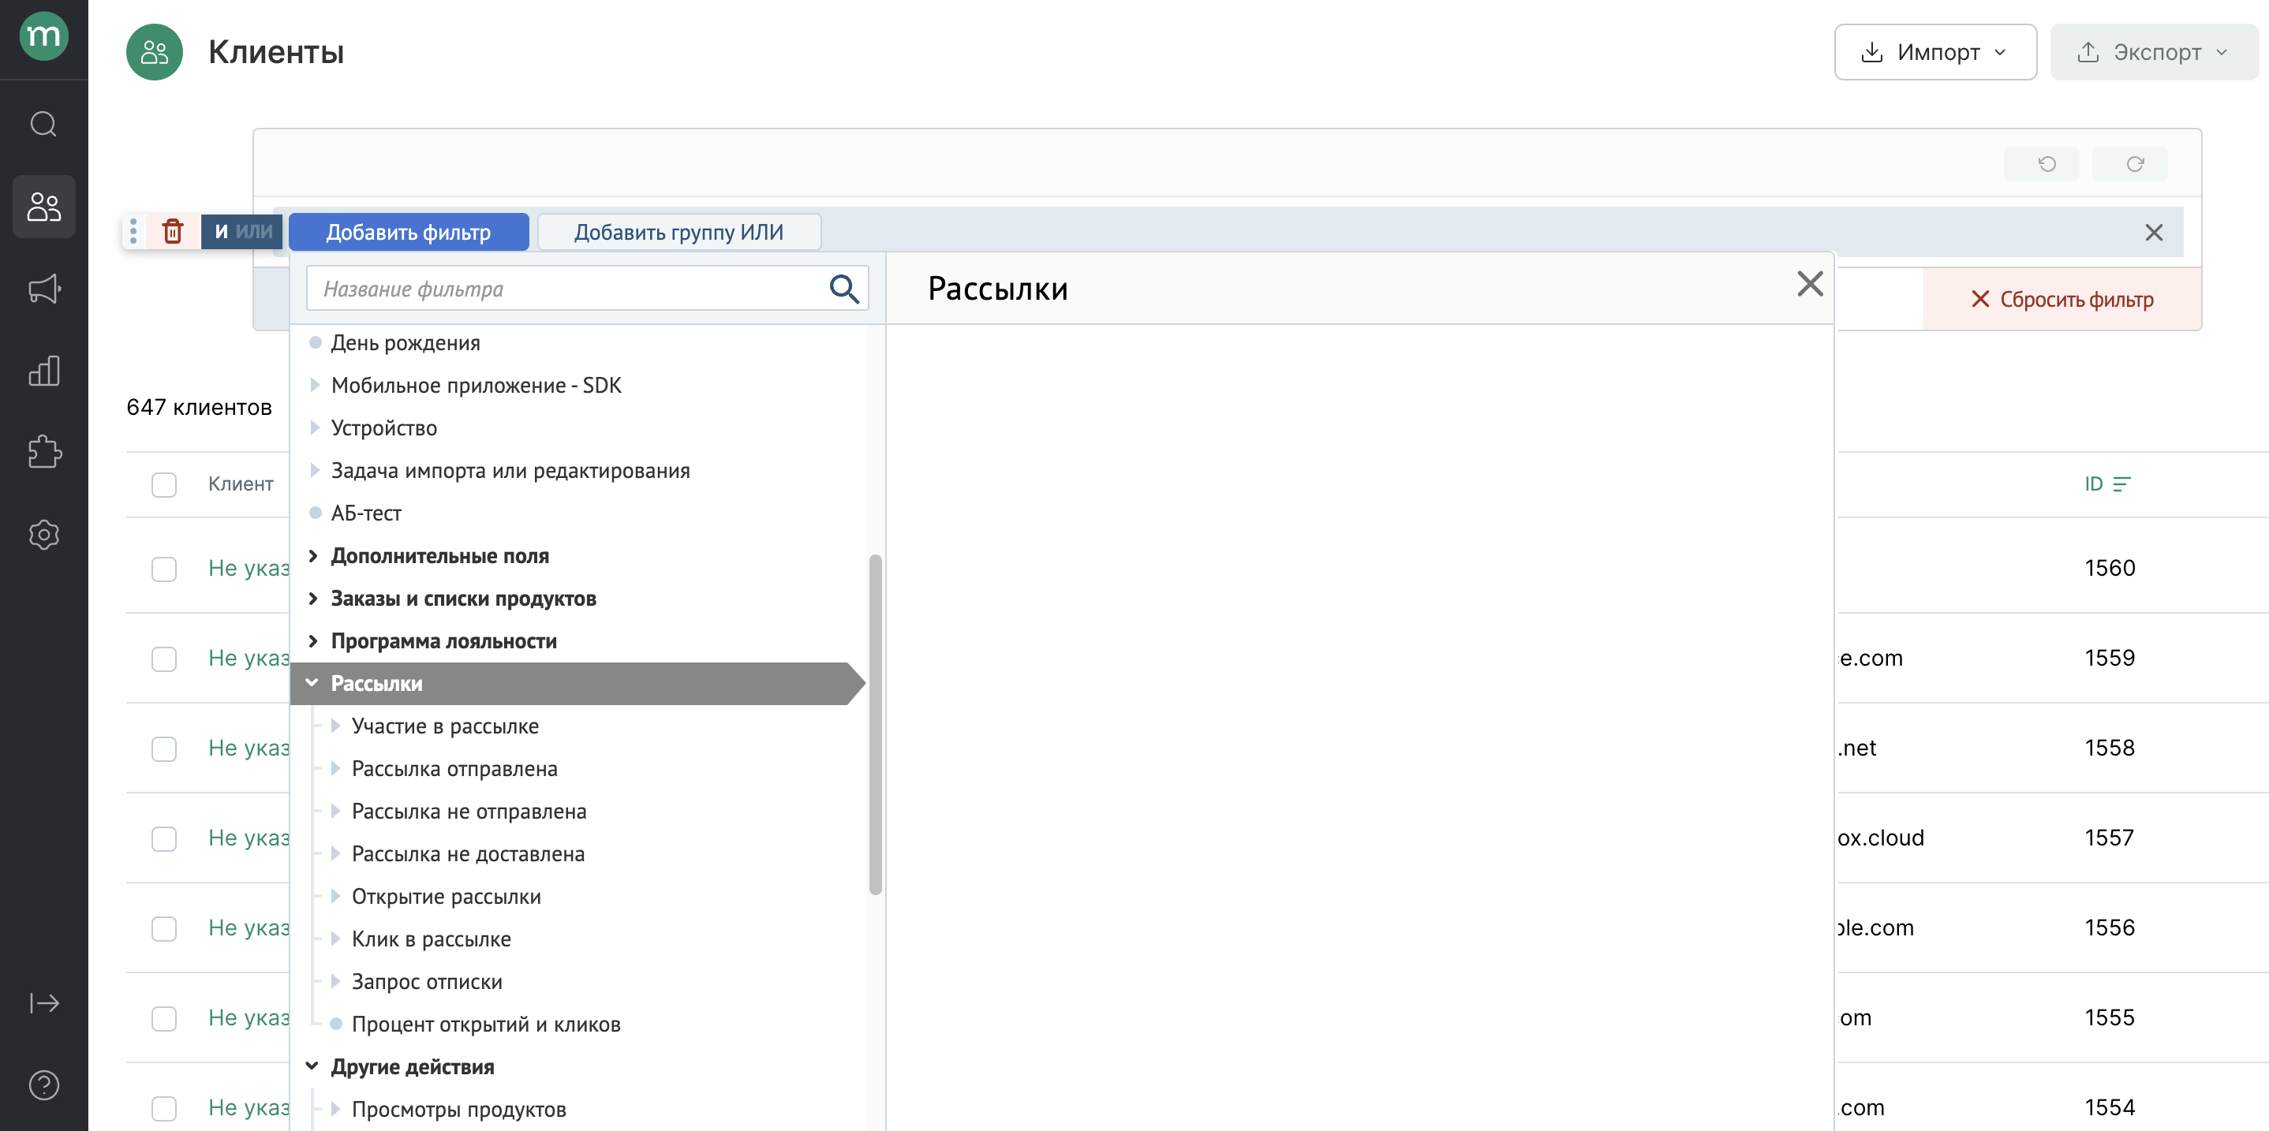Viewport: 2269px width, 1131px height.
Task: Close the filter group row with the X
Action: click(2154, 233)
